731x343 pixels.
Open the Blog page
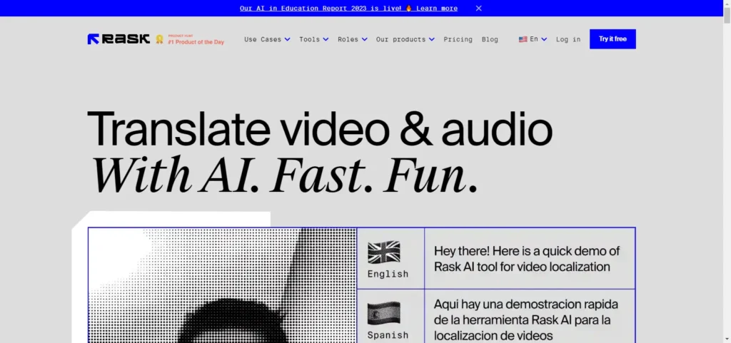click(490, 39)
